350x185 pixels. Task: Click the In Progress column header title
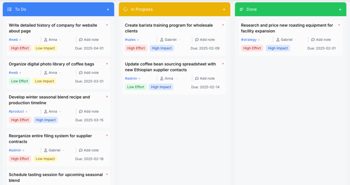coord(142,9)
